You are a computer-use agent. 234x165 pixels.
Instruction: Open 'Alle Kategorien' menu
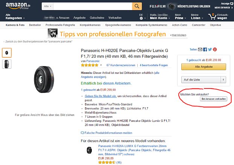point(15,16)
